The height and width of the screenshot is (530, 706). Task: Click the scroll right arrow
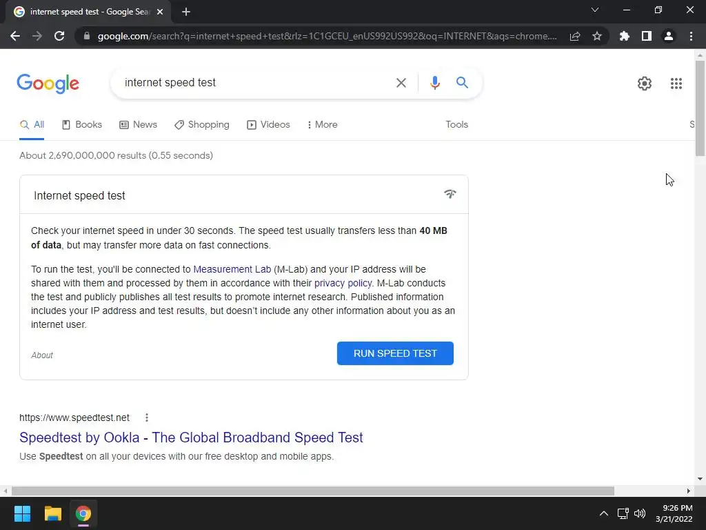[x=689, y=491]
